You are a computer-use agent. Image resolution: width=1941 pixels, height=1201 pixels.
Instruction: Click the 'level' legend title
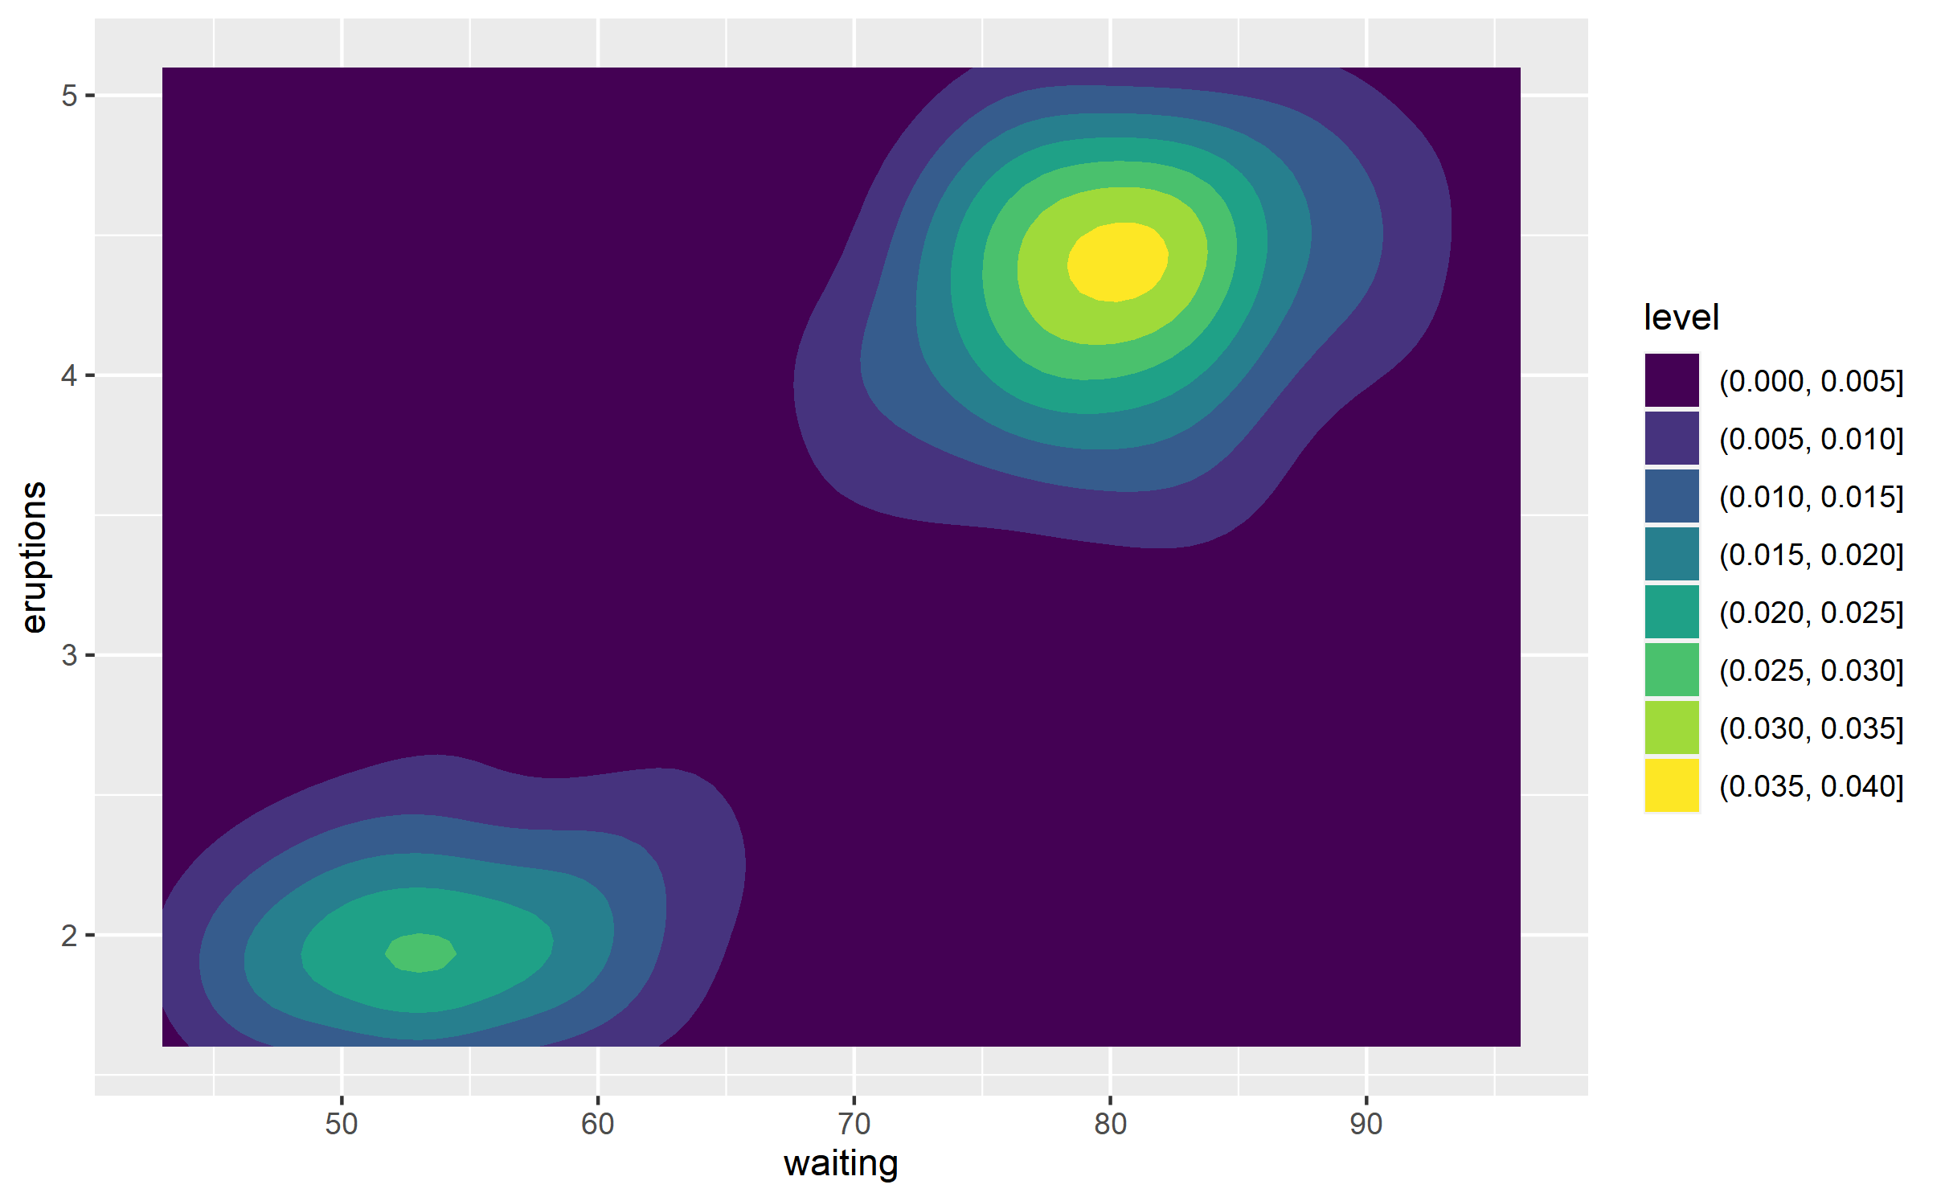[1681, 318]
